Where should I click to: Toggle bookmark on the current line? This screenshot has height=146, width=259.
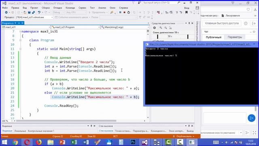pyautogui.click(x=186, y=13)
